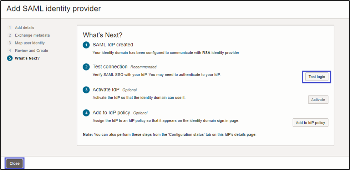Click the Activate IdP heading text

click(x=106, y=90)
